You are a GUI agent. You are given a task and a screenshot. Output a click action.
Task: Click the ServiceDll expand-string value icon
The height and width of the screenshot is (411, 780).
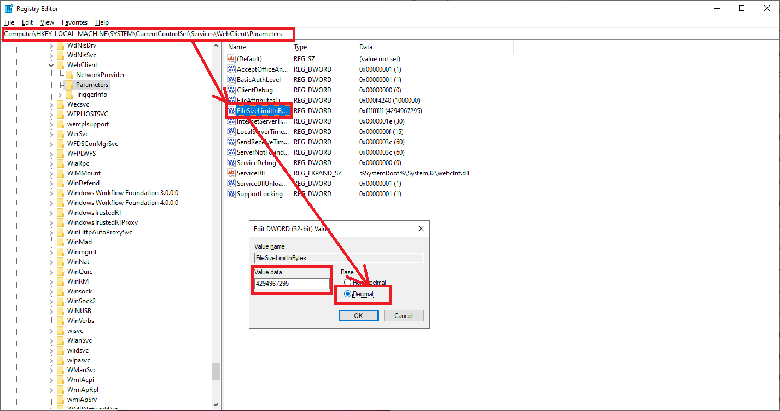tap(231, 173)
